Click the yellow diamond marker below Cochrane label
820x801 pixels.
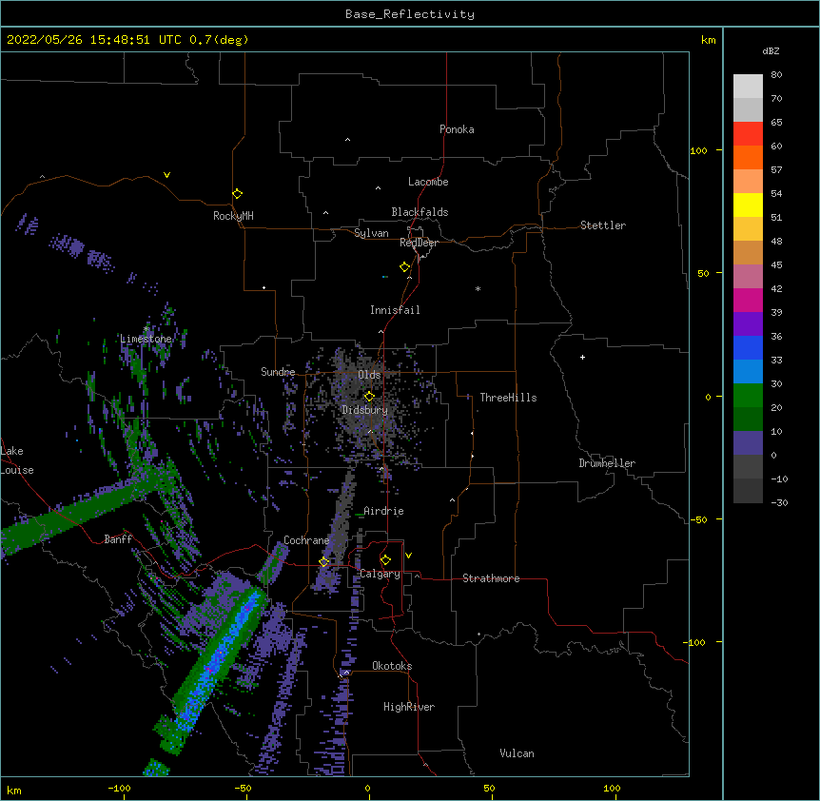pos(323,562)
